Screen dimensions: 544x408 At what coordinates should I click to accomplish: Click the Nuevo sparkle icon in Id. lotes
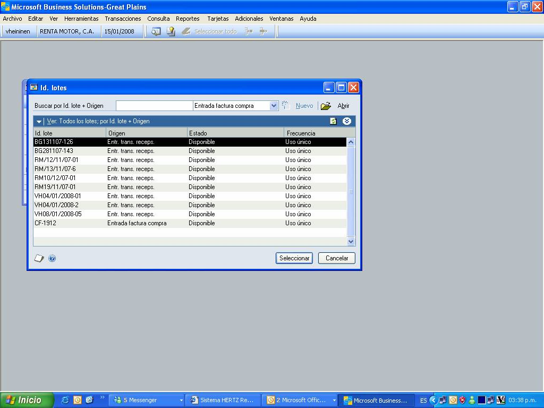[x=285, y=106]
